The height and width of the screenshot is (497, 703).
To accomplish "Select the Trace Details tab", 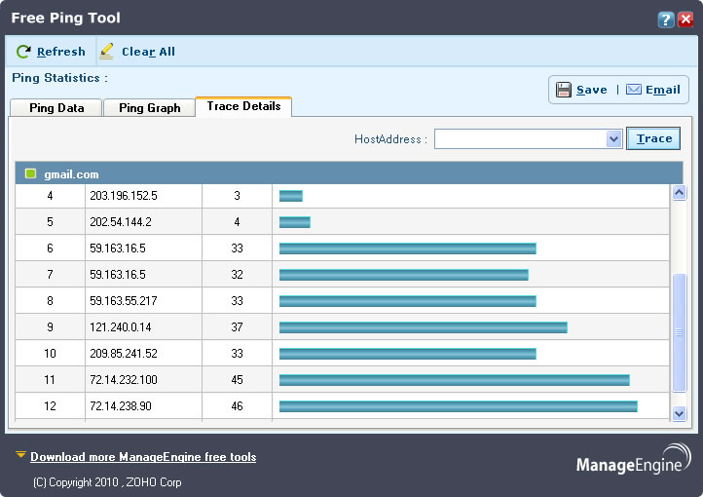I will pos(243,106).
